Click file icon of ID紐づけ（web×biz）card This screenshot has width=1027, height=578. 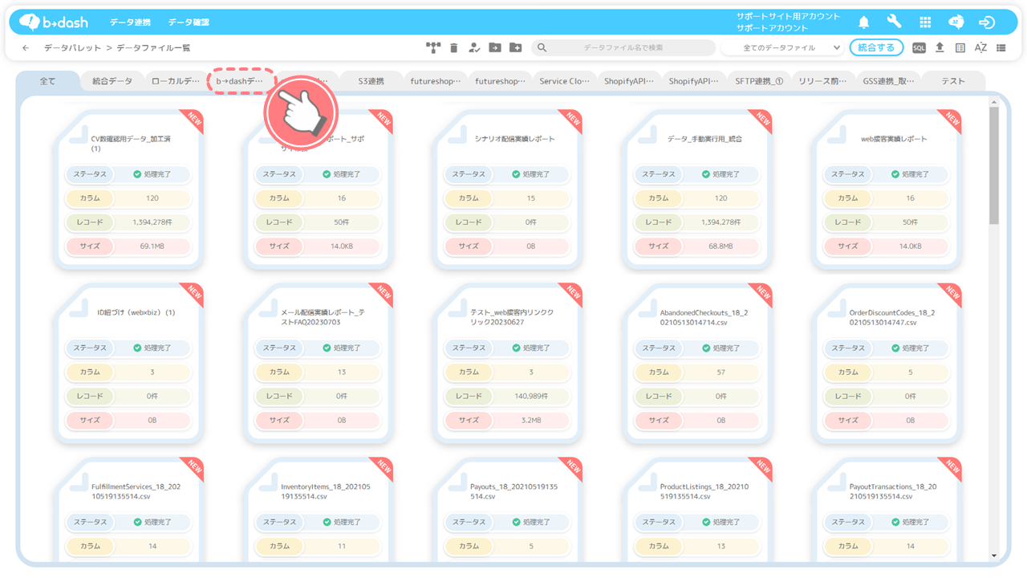tap(78, 308)
